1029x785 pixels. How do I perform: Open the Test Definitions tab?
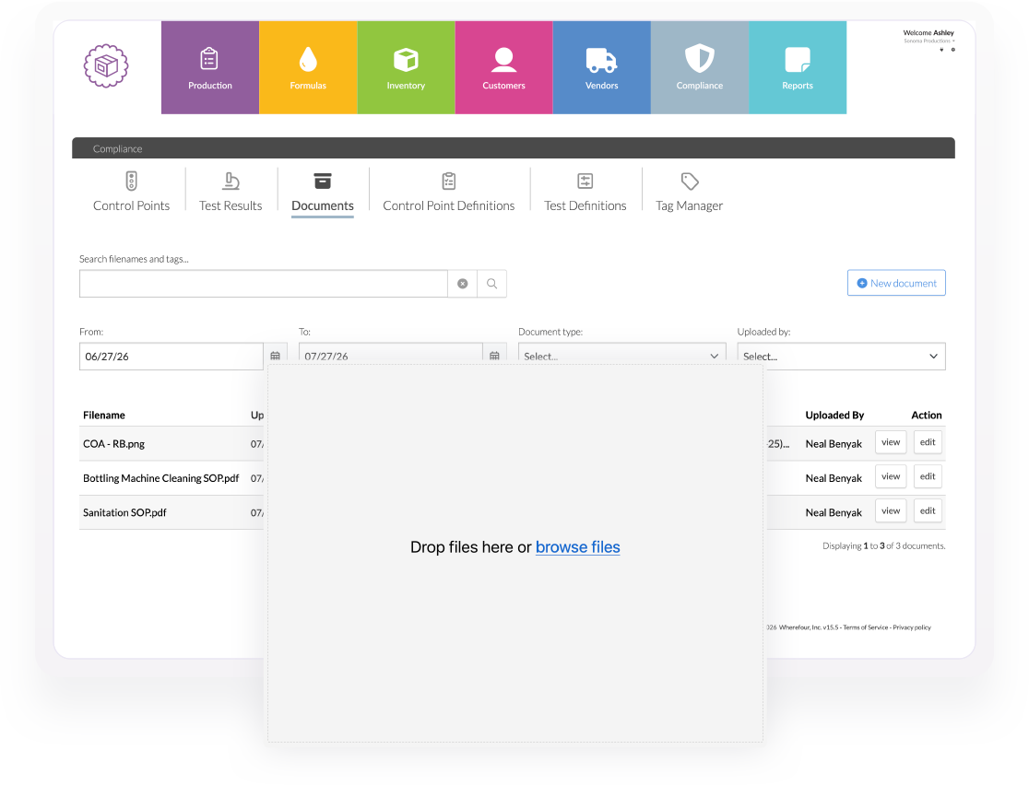point(585,193)
